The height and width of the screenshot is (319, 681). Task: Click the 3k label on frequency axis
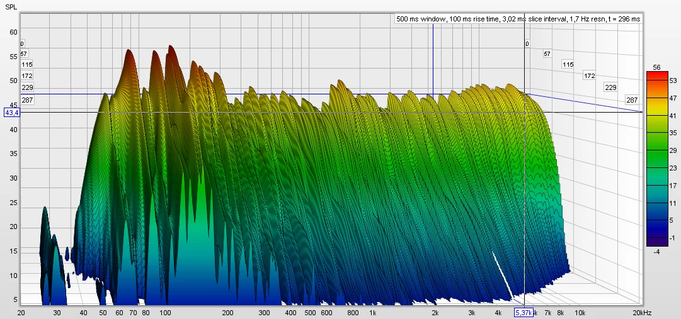pyautogui.click(x=472, y=313)
